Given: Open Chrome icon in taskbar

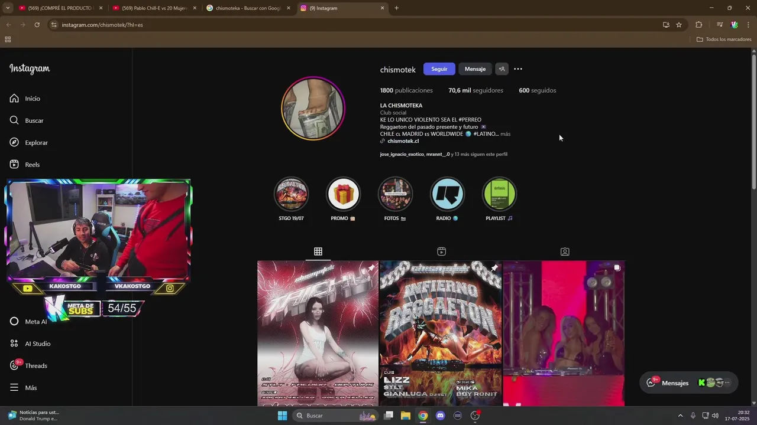Looking at the screenshot, I should (x=423, y=416).
